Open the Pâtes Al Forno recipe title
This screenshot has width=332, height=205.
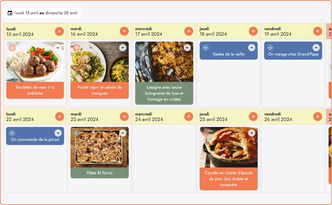(100, 173)
